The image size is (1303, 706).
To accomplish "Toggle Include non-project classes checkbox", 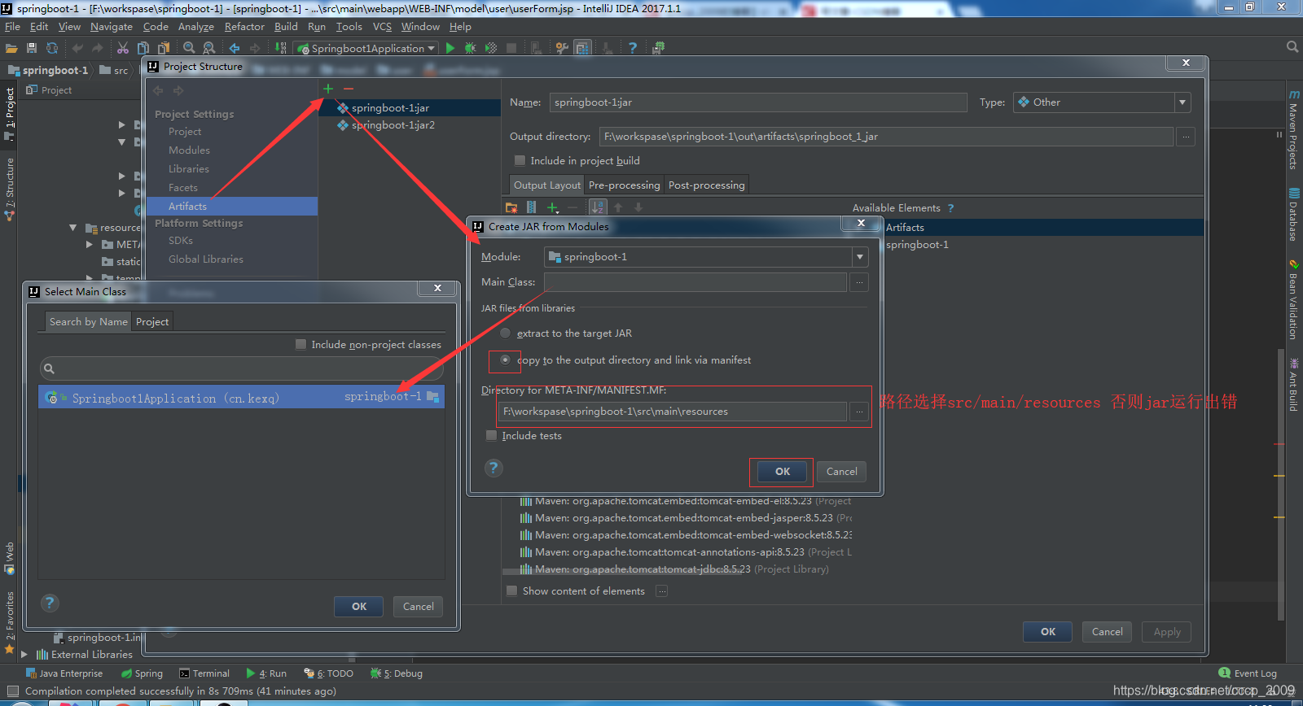I will (x=301, y=345).
